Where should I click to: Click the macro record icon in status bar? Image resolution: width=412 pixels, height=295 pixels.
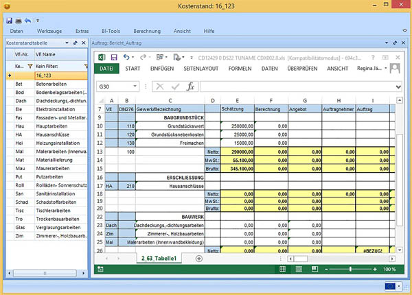[x=101, y=269]
